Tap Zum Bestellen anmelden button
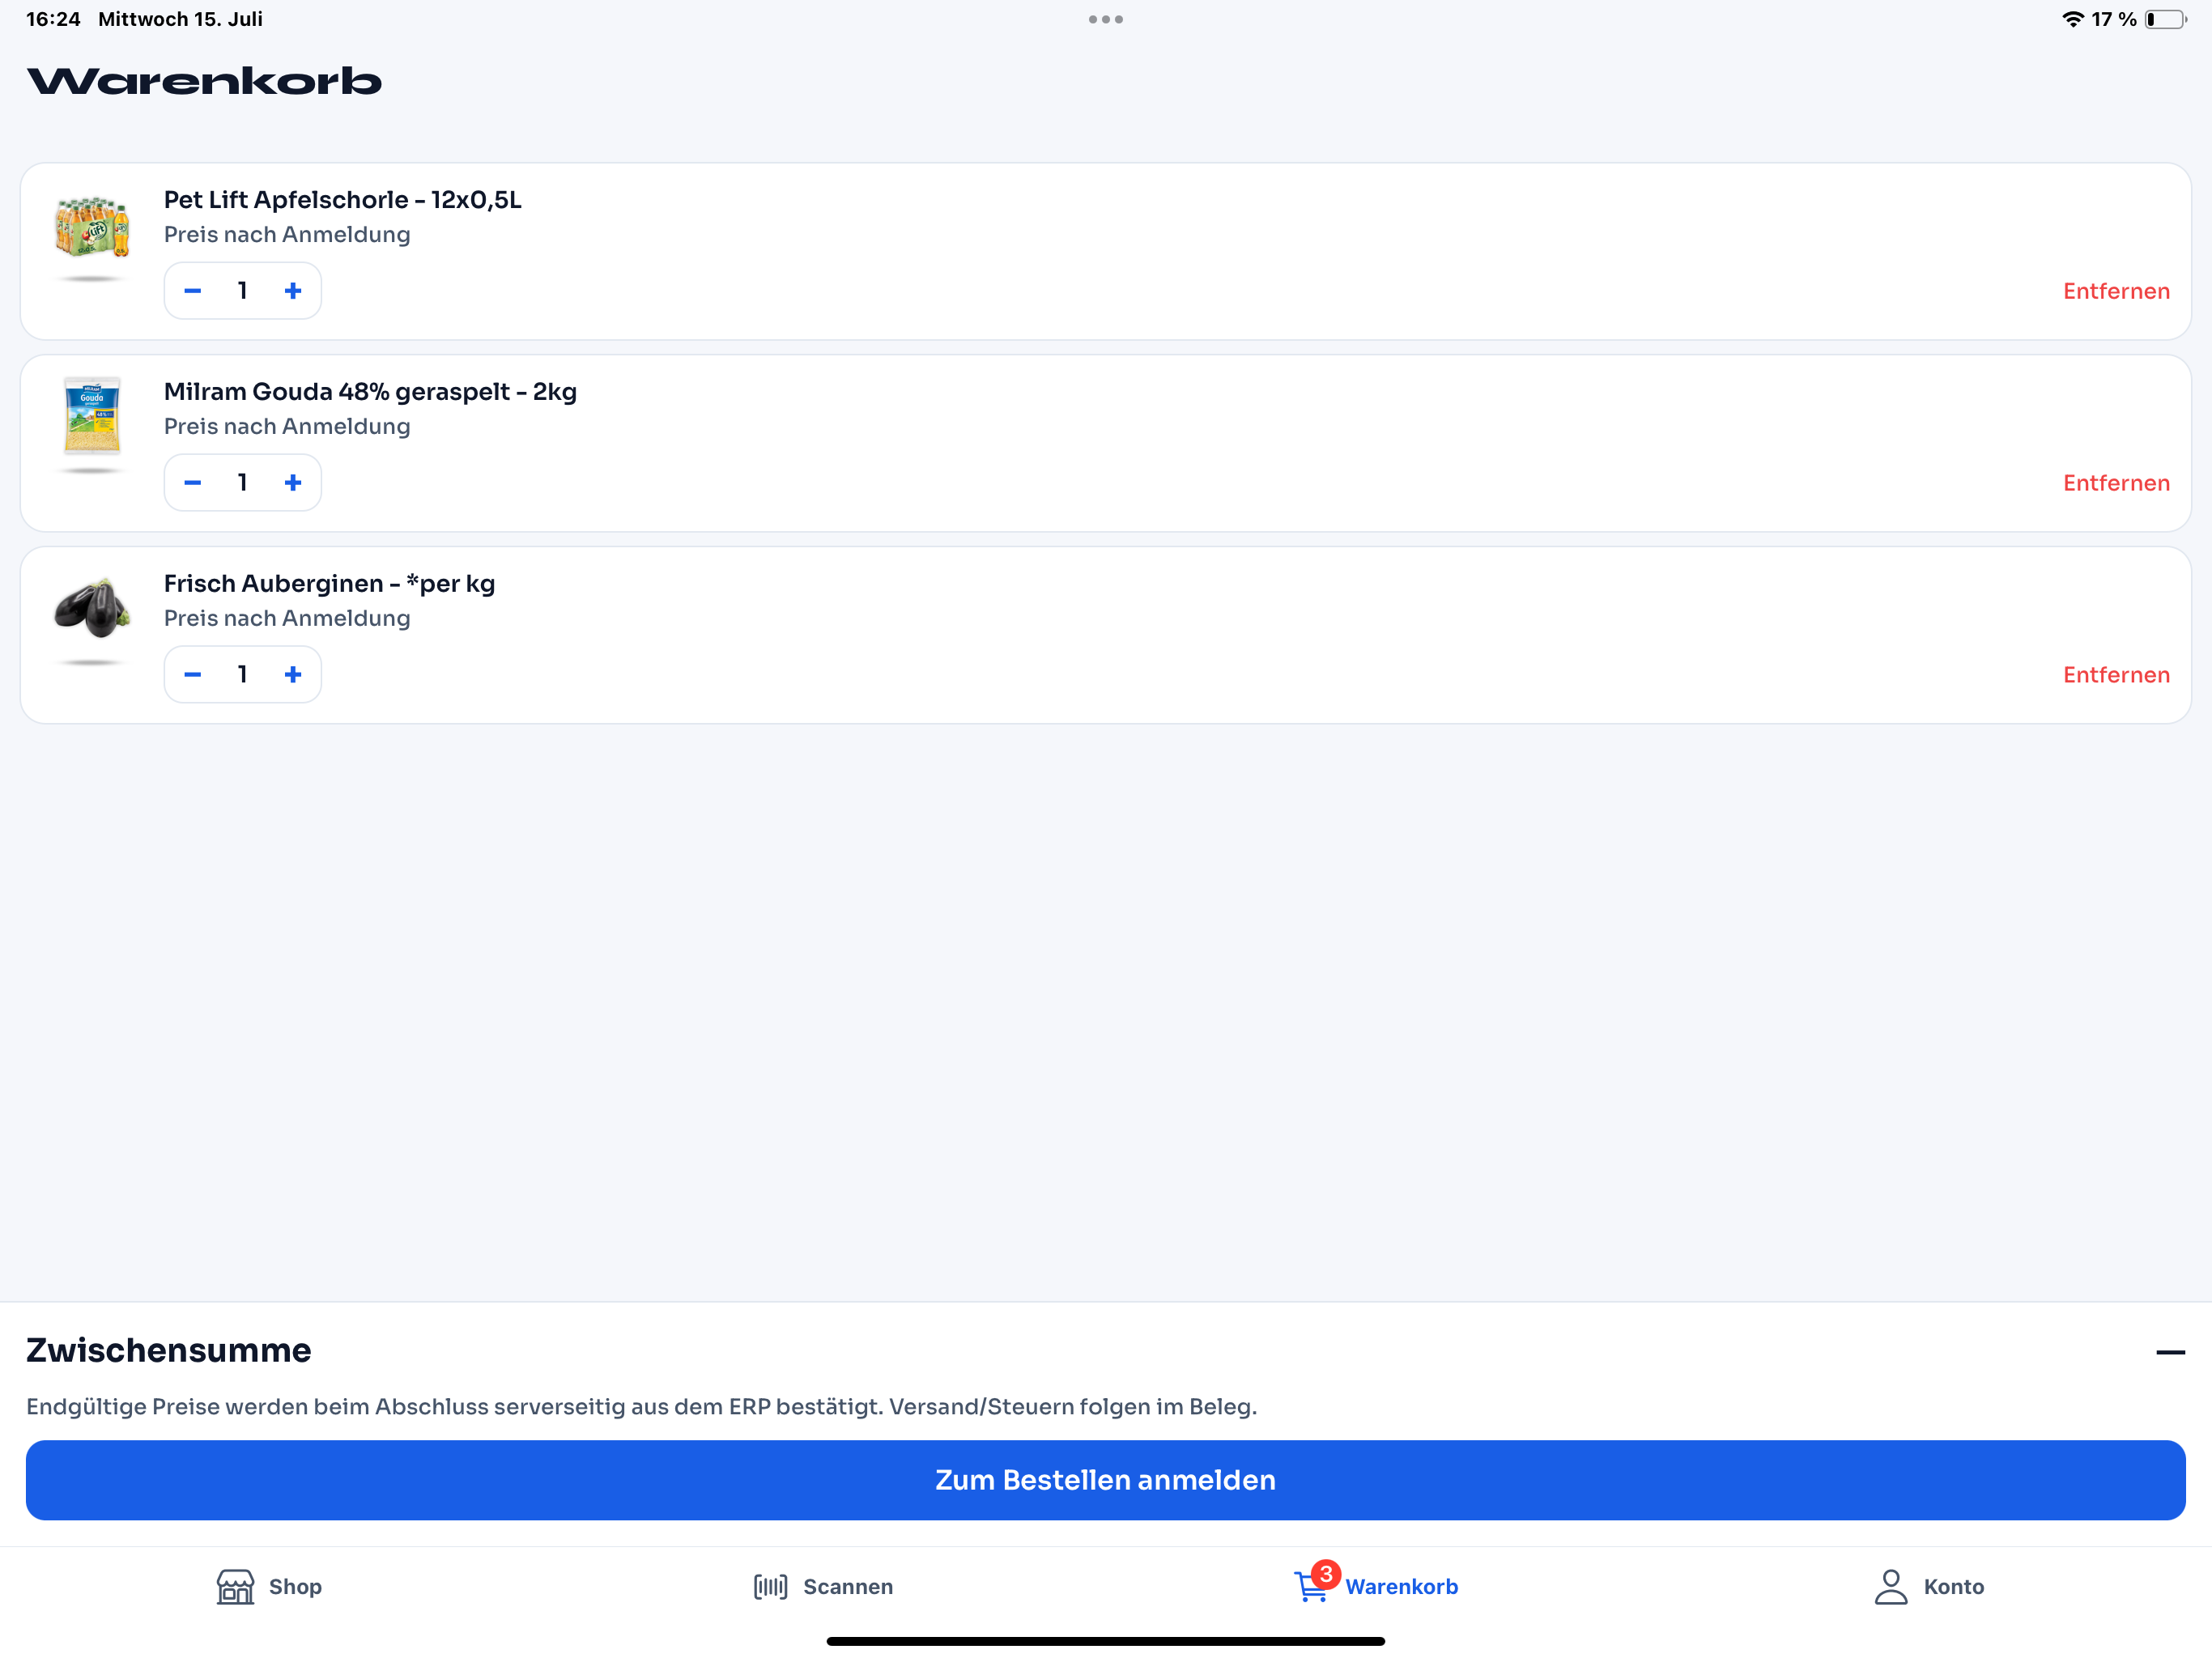Viewport: 2212px width, 1658px height. pos(1106,1480)
